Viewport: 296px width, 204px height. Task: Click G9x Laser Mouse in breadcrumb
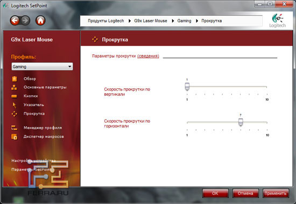coord(151,21)
